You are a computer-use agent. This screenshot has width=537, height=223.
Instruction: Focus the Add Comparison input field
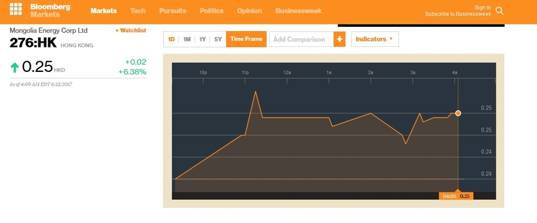[301, 39]
